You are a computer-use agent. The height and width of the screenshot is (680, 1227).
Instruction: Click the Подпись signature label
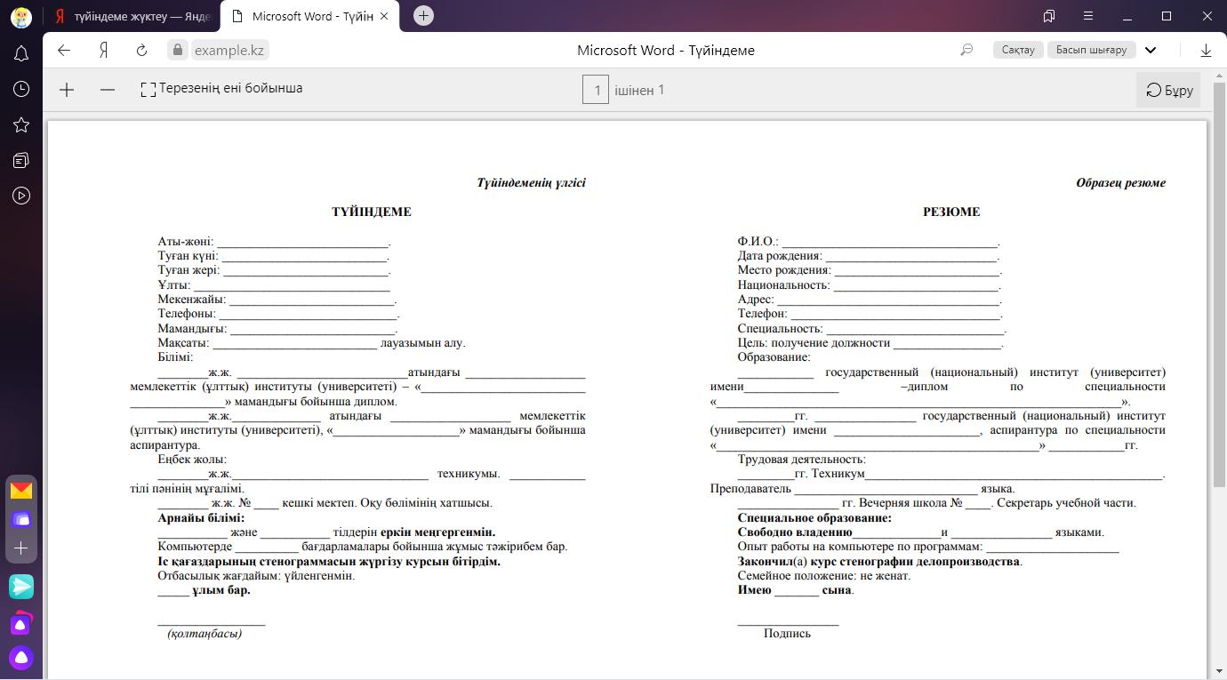pos(787,634)
